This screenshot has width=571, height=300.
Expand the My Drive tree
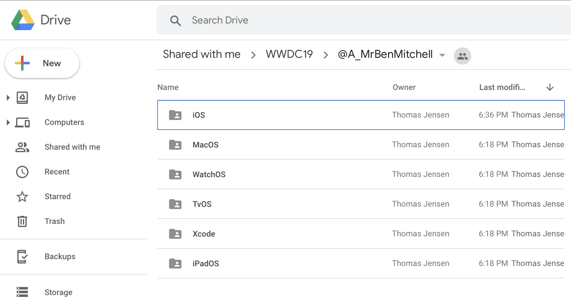(x=8, y=98)
